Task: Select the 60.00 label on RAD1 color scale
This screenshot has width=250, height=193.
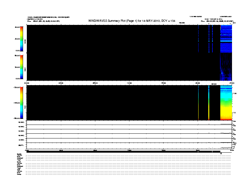Action: [17, 56]
